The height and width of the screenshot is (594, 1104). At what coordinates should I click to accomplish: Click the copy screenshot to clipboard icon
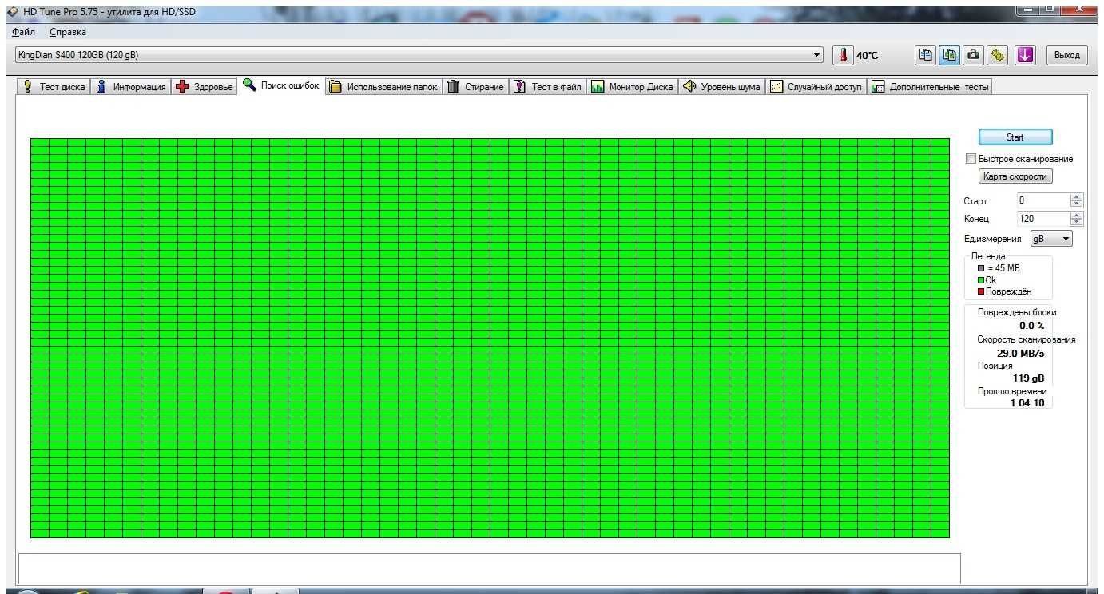tap(950, 55)
